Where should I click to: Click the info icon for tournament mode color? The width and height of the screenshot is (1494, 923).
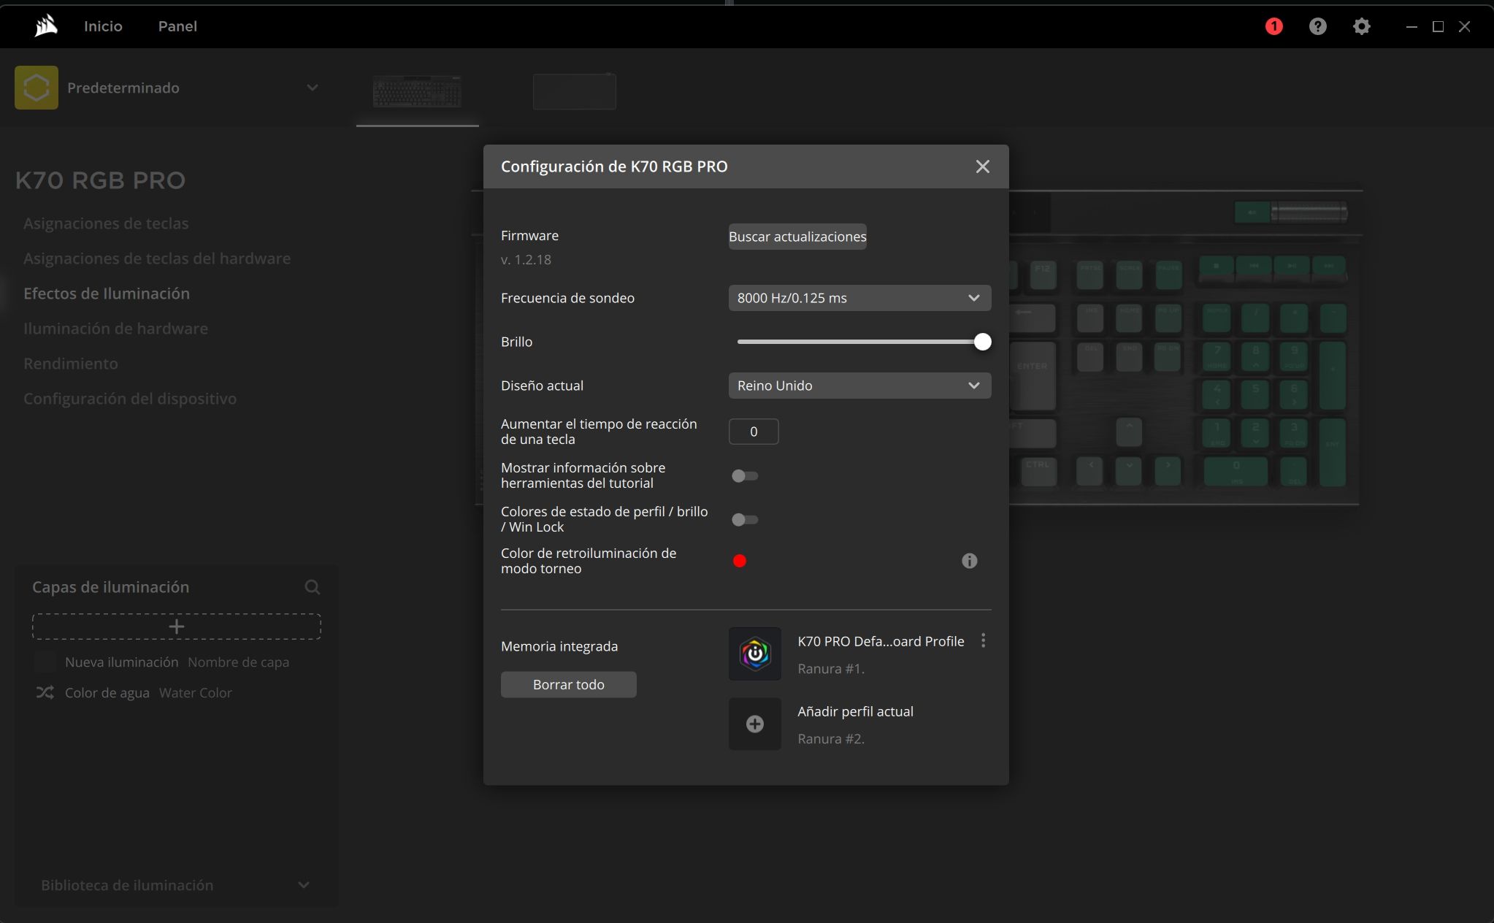969,561
